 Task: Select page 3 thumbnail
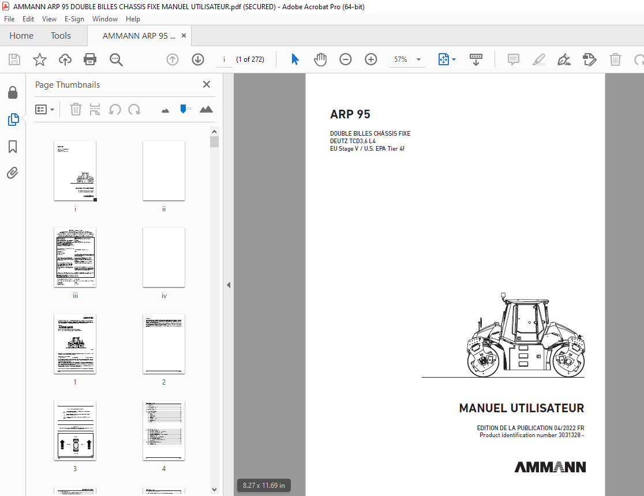[x=75, y=431]
